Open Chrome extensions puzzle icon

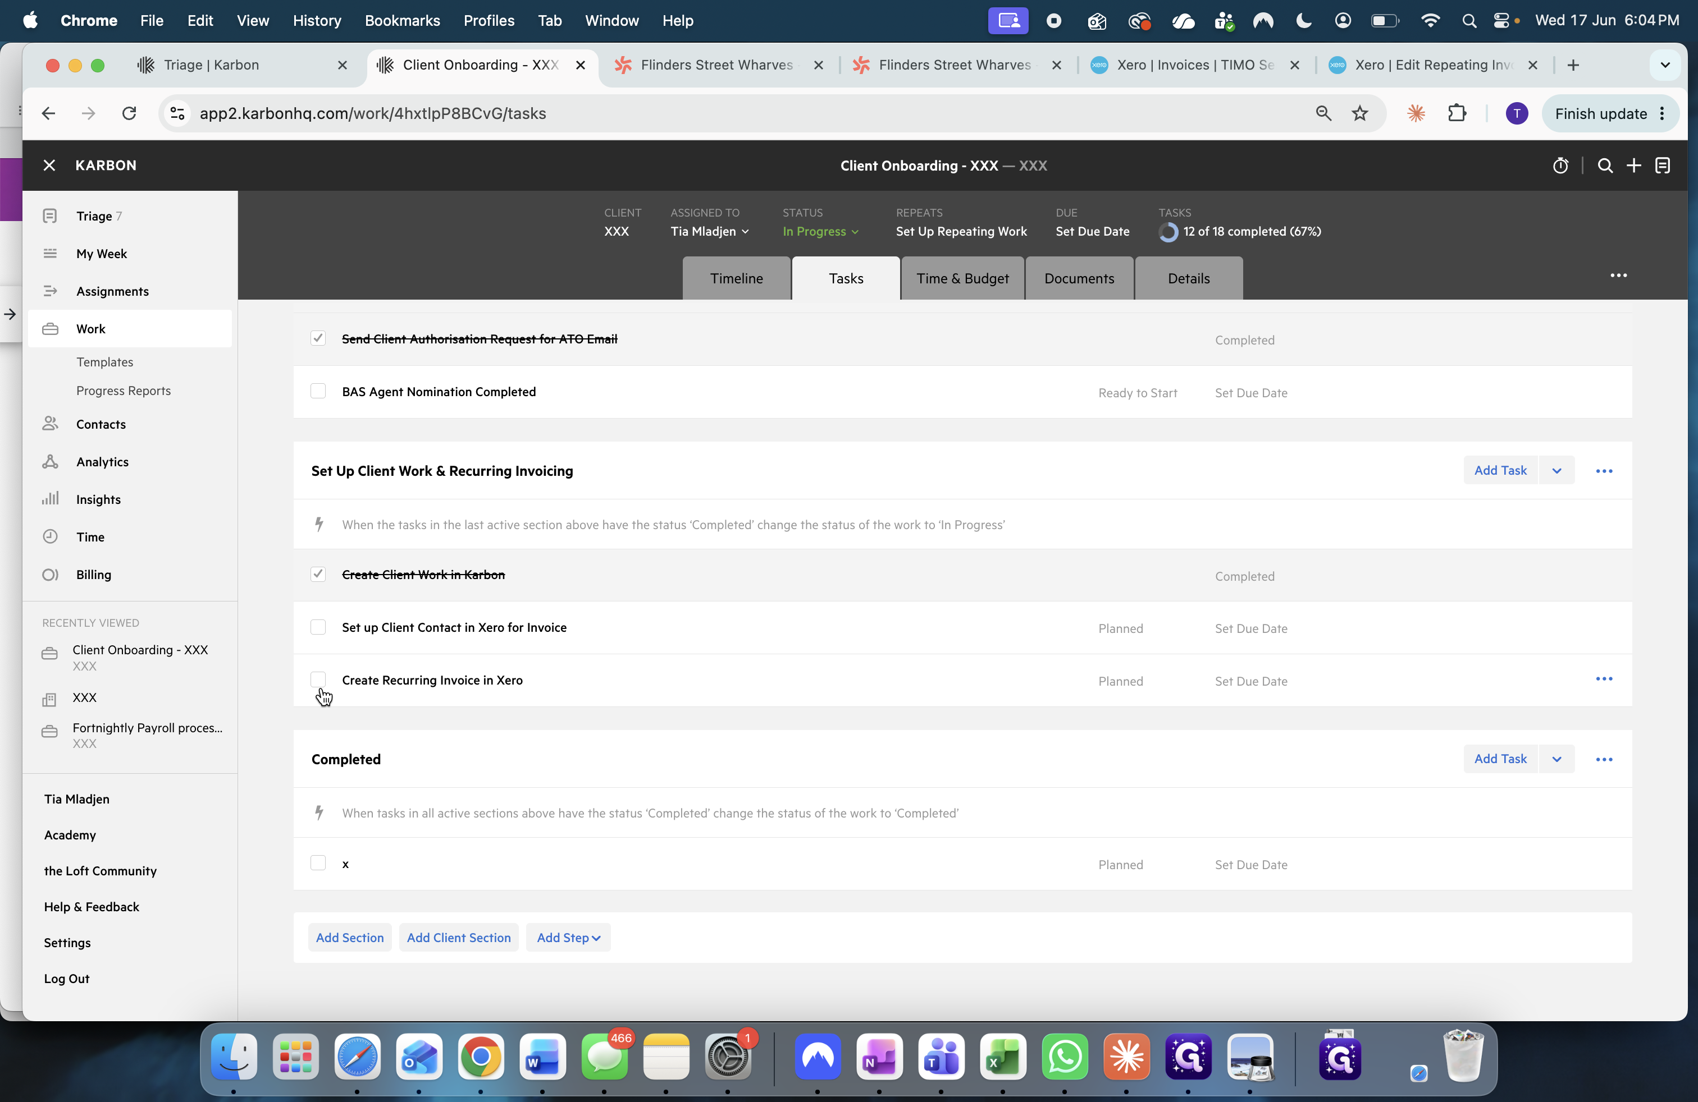click(1457, 113)
